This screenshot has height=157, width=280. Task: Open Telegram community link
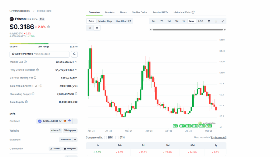(x=70, y=149)
